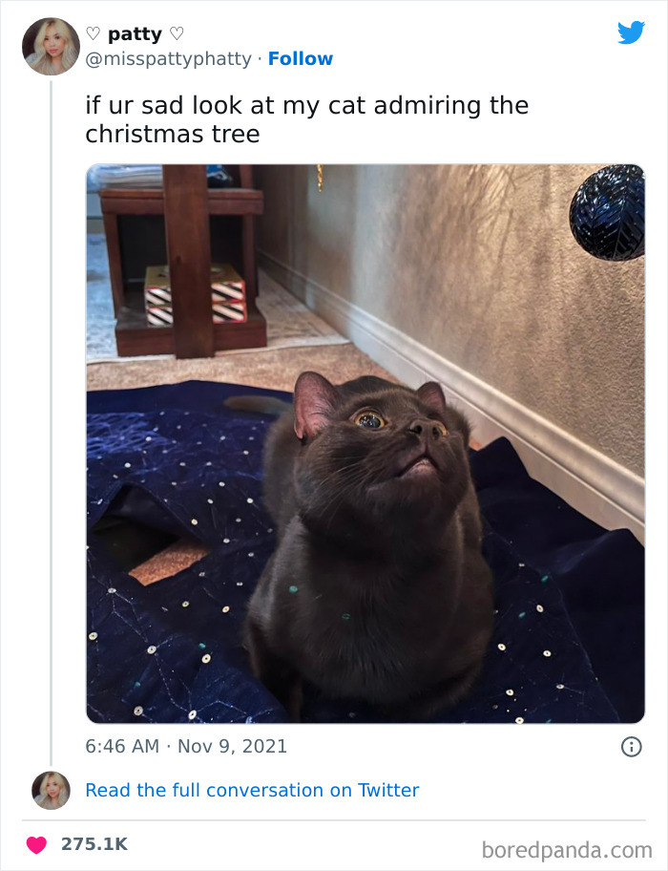Click the heart symbol before patty's name
668x871 pixels.
coord(93,33)
